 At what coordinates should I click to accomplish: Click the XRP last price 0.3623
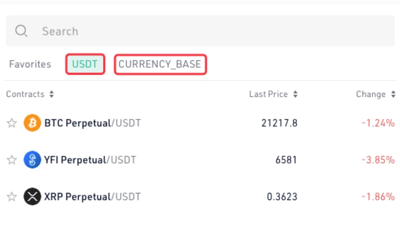click(x=282, y=196)
